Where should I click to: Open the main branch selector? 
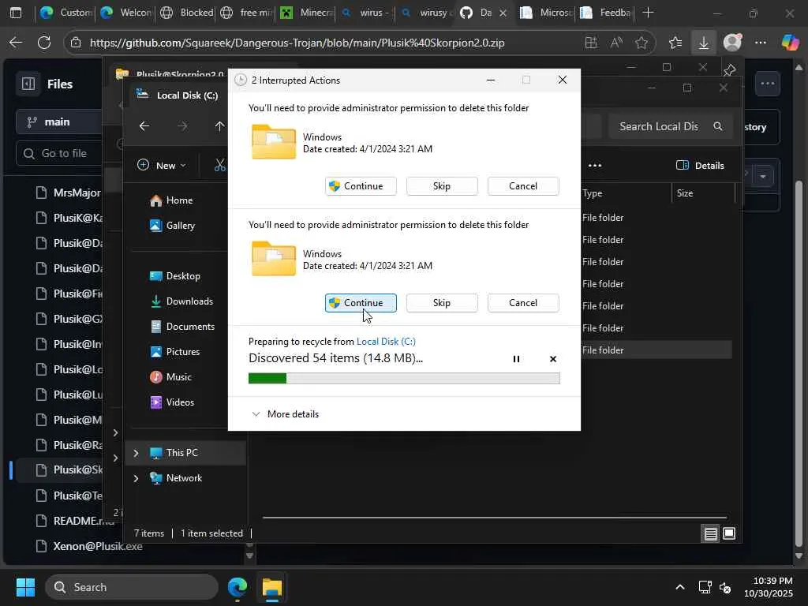click(x=58, y=122)
